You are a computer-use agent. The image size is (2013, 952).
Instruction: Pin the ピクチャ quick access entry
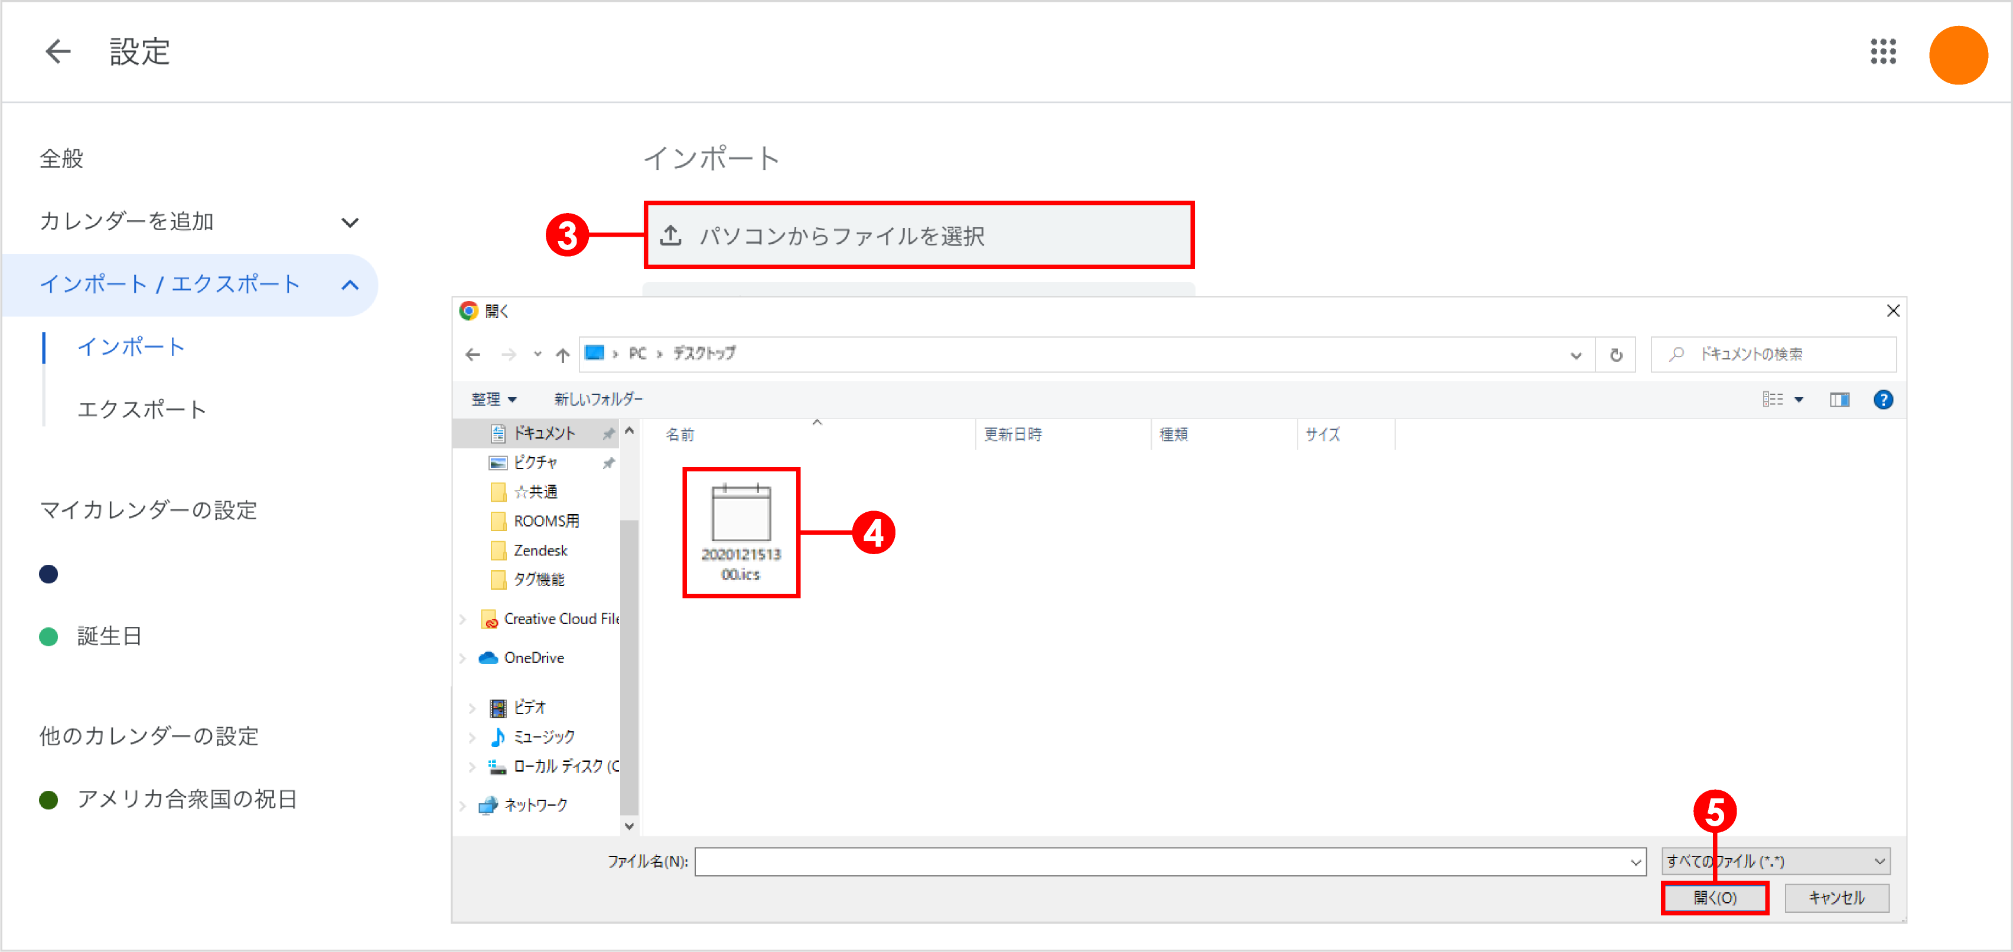coord(609,462)
